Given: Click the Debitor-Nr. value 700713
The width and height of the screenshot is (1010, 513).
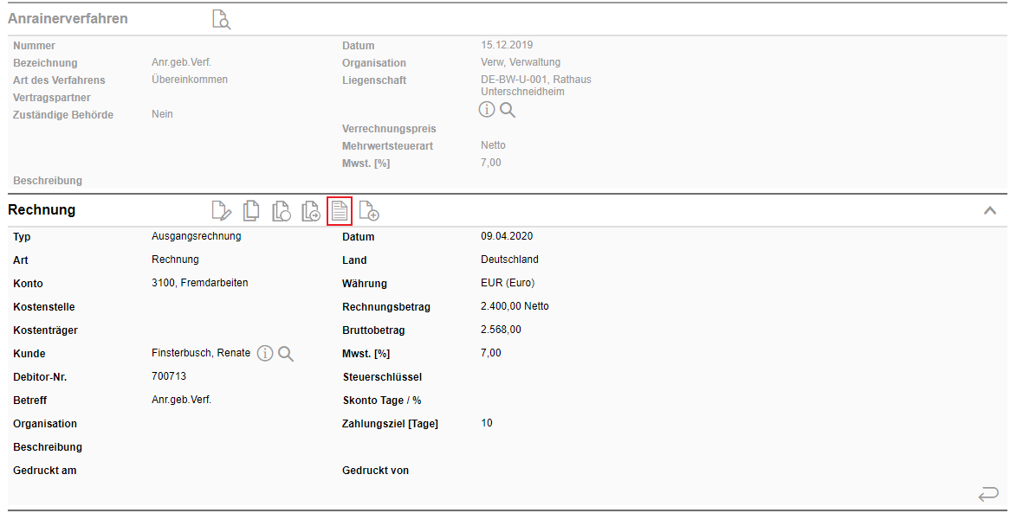Looking at the screenshot, I should point(169,376).
